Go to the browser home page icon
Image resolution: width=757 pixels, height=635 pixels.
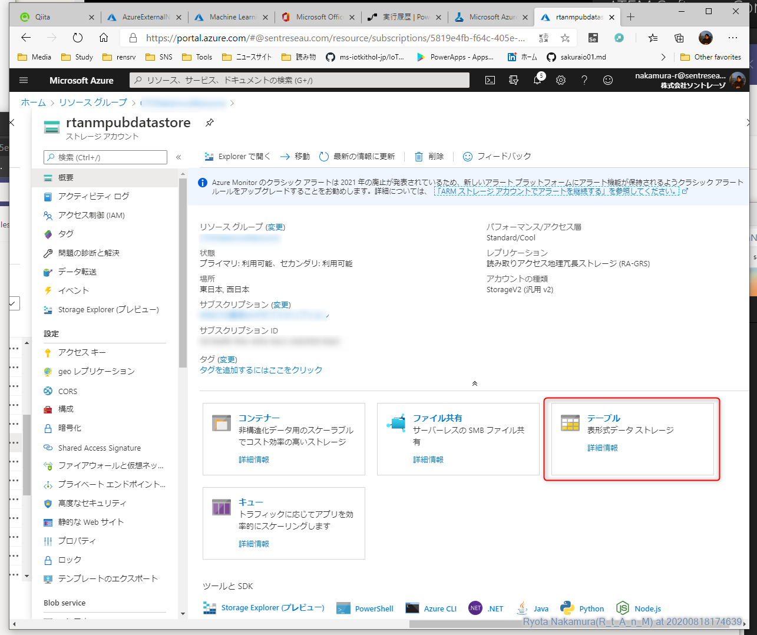click(104, 38)
